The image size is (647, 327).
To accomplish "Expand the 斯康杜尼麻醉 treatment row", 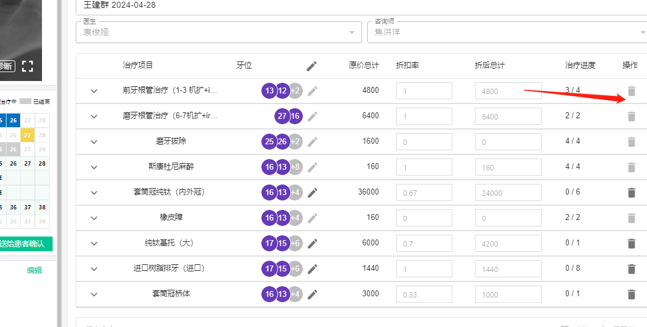I will 93,167.
